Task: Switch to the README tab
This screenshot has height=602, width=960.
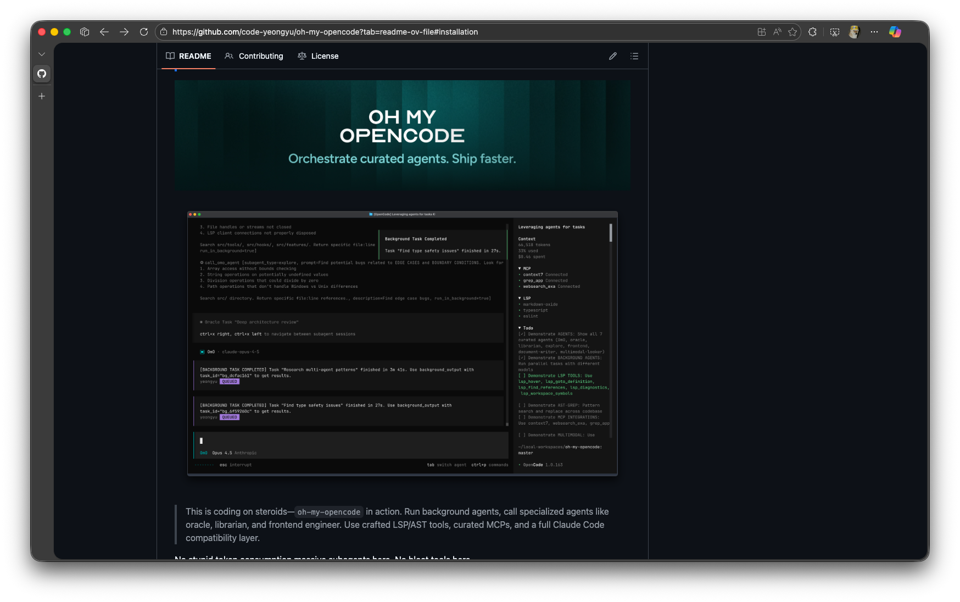Action: (x=188, y=56)
